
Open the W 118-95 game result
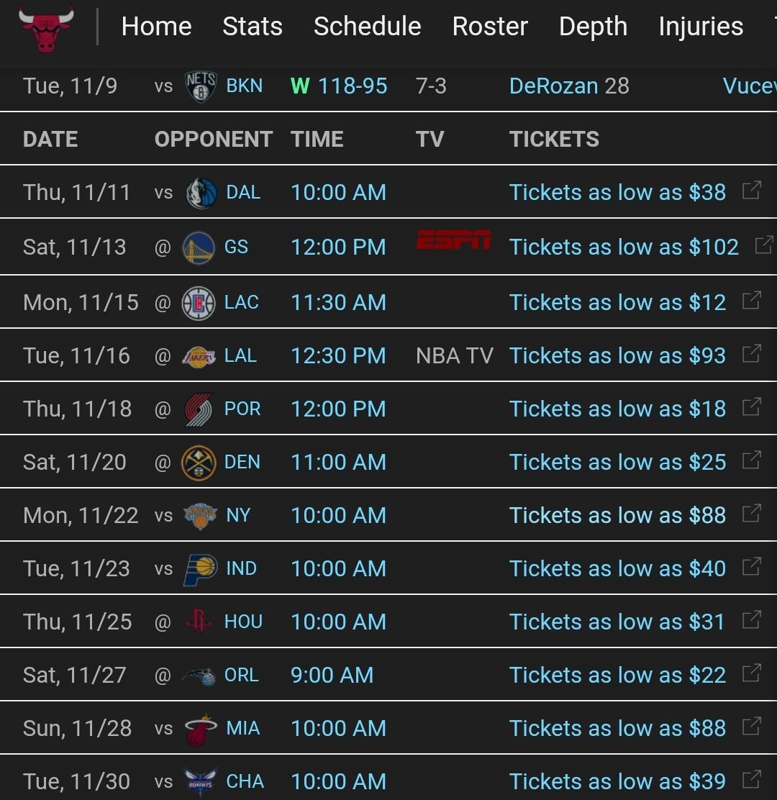click(340, 86)
